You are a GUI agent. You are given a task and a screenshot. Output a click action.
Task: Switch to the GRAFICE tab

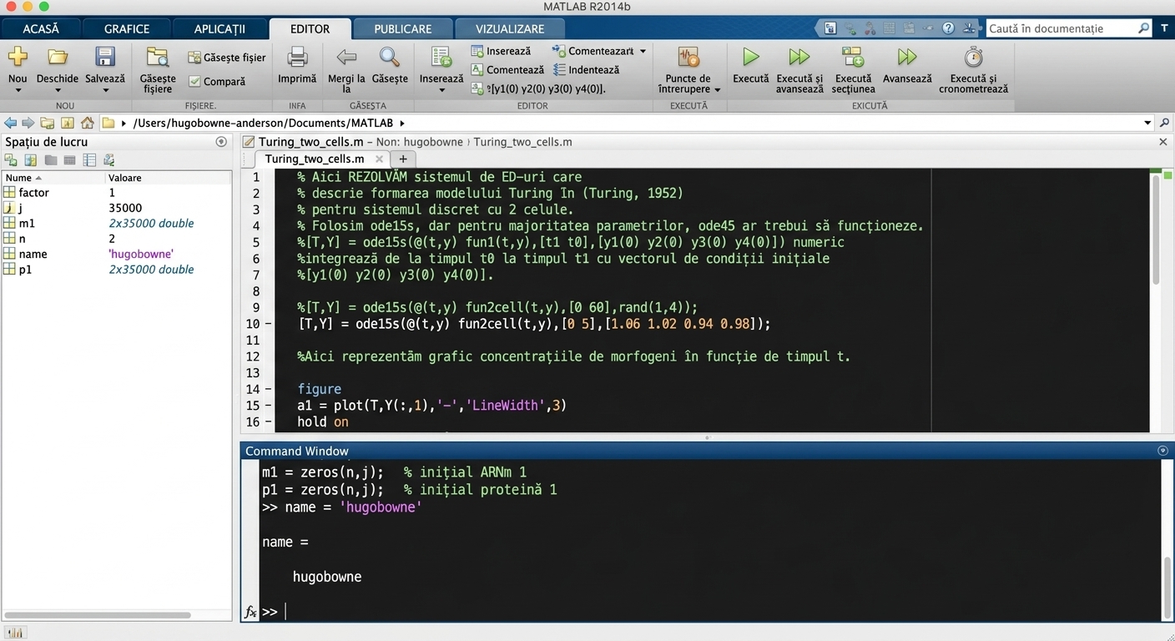127,28
